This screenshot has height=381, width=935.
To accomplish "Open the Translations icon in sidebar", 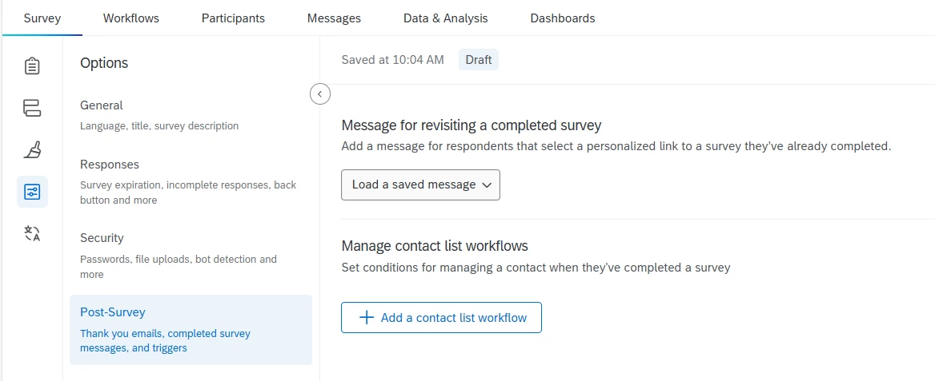I will [x=32, y=233].
